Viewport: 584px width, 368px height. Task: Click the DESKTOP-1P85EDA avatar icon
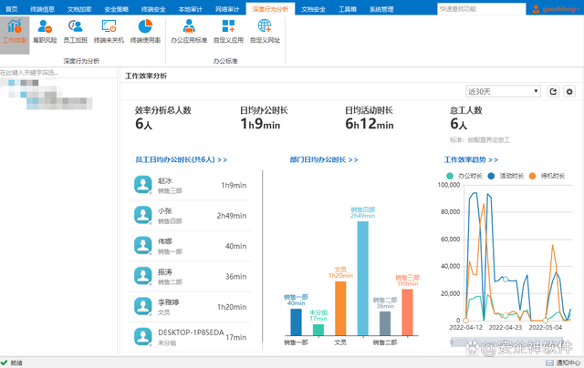(x=143, y=337)
